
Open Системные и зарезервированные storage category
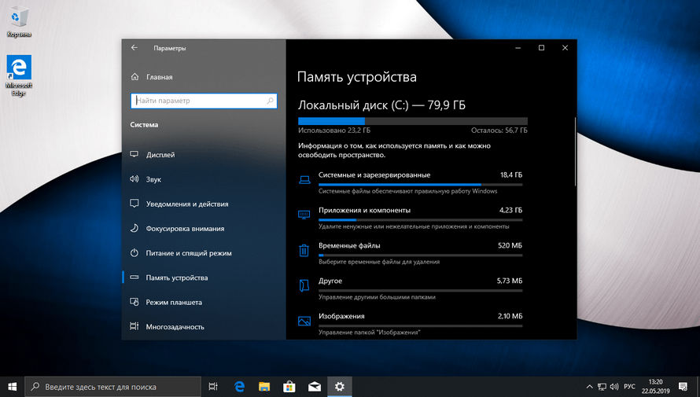pos(374,175)
